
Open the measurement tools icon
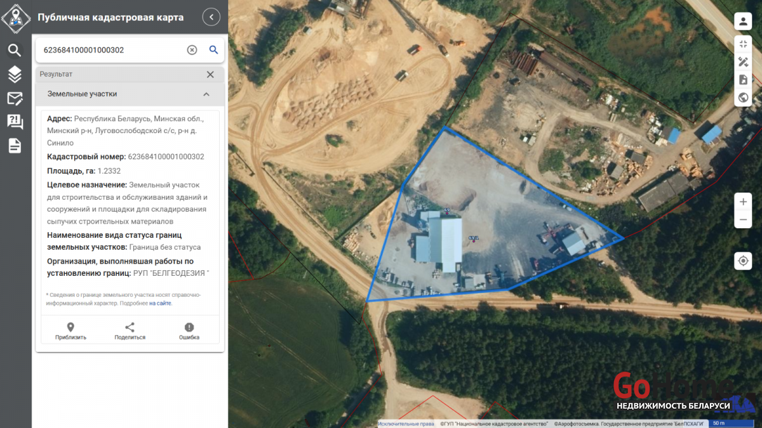coord(743,62)
